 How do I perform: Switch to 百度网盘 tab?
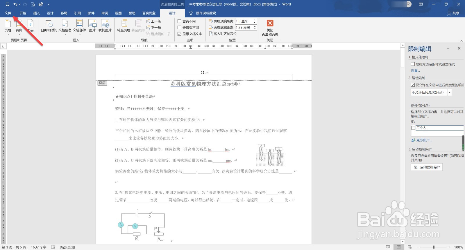coord(149,13)
